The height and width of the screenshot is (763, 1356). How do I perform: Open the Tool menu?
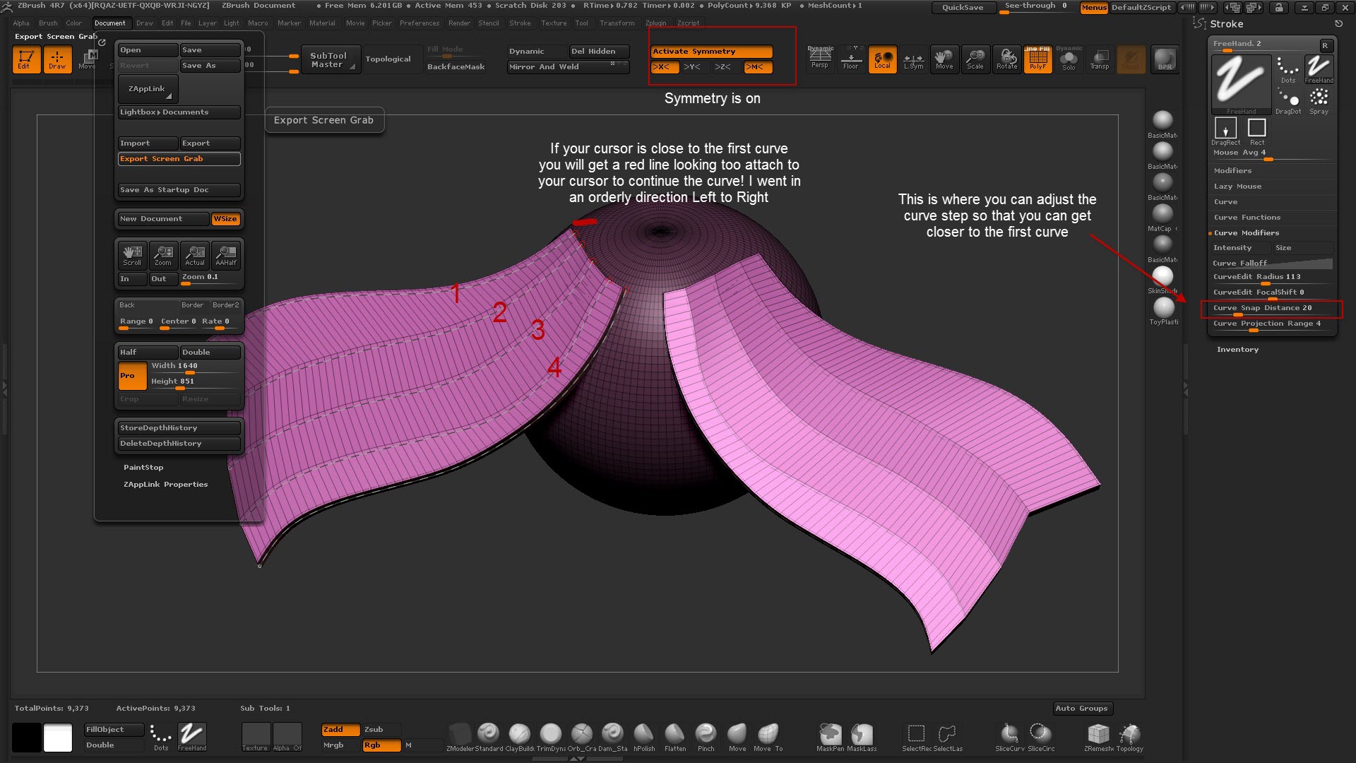coord(581,23)
